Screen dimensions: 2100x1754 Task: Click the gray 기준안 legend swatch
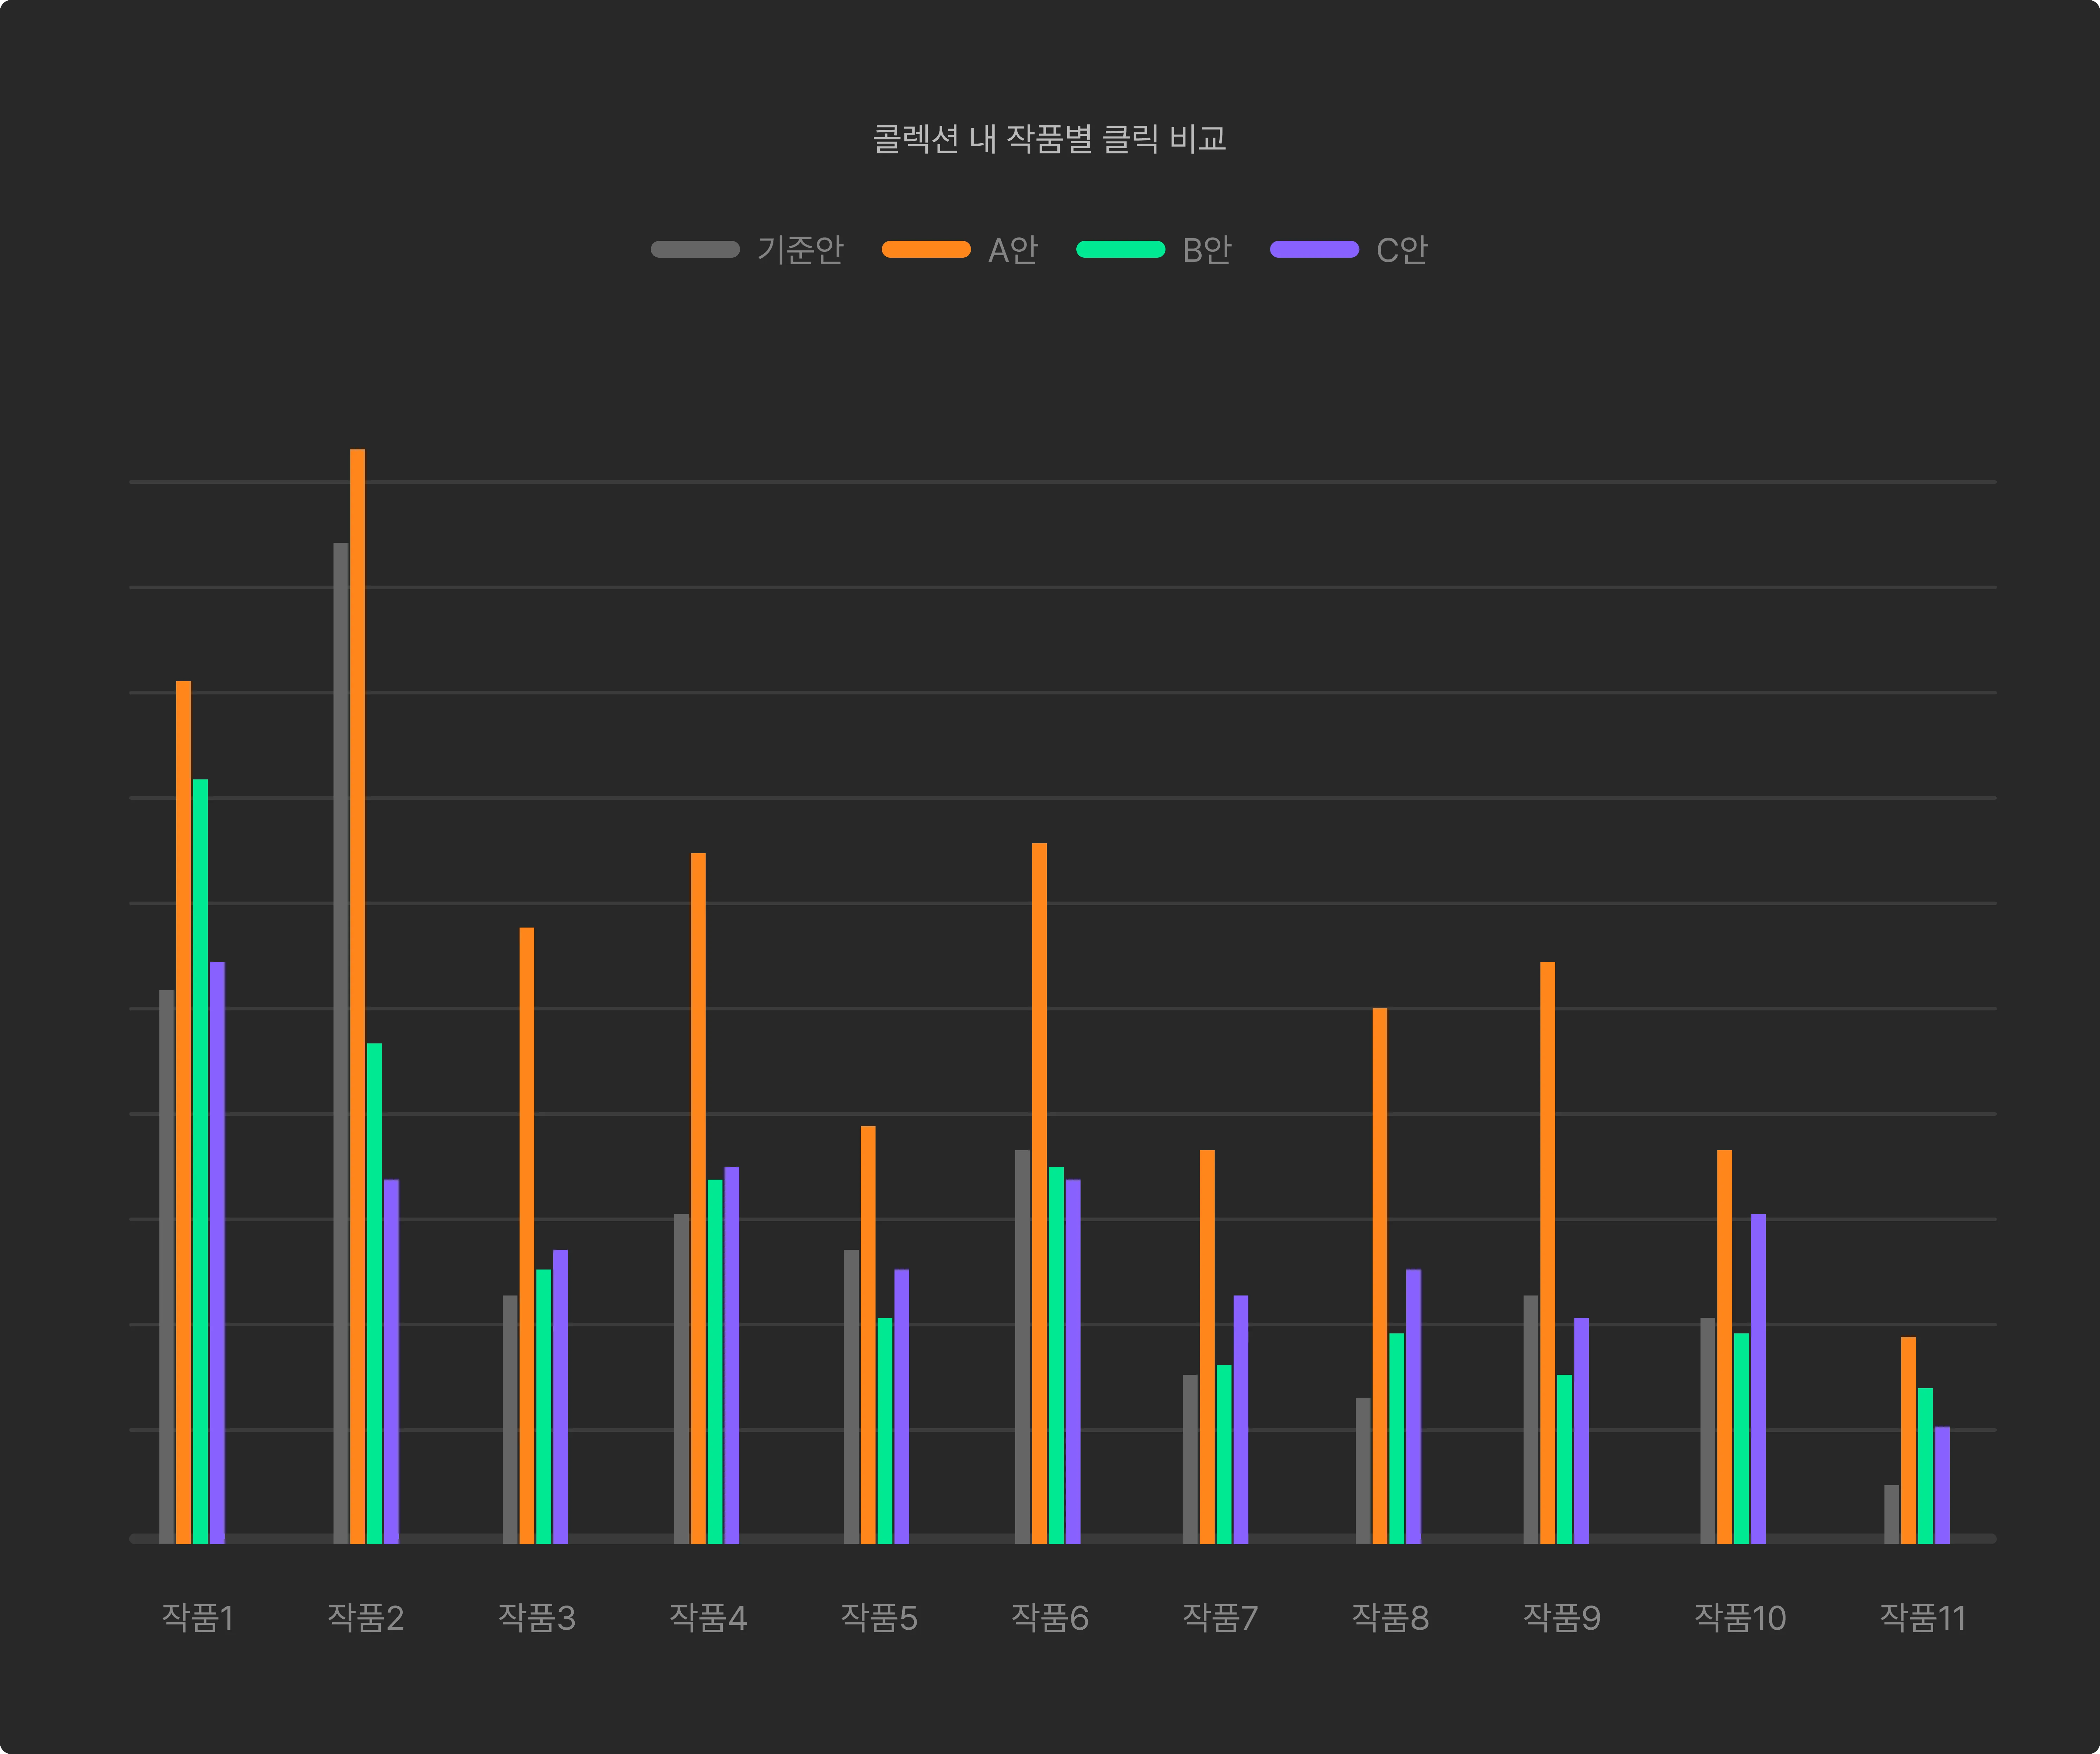point(695,249)
